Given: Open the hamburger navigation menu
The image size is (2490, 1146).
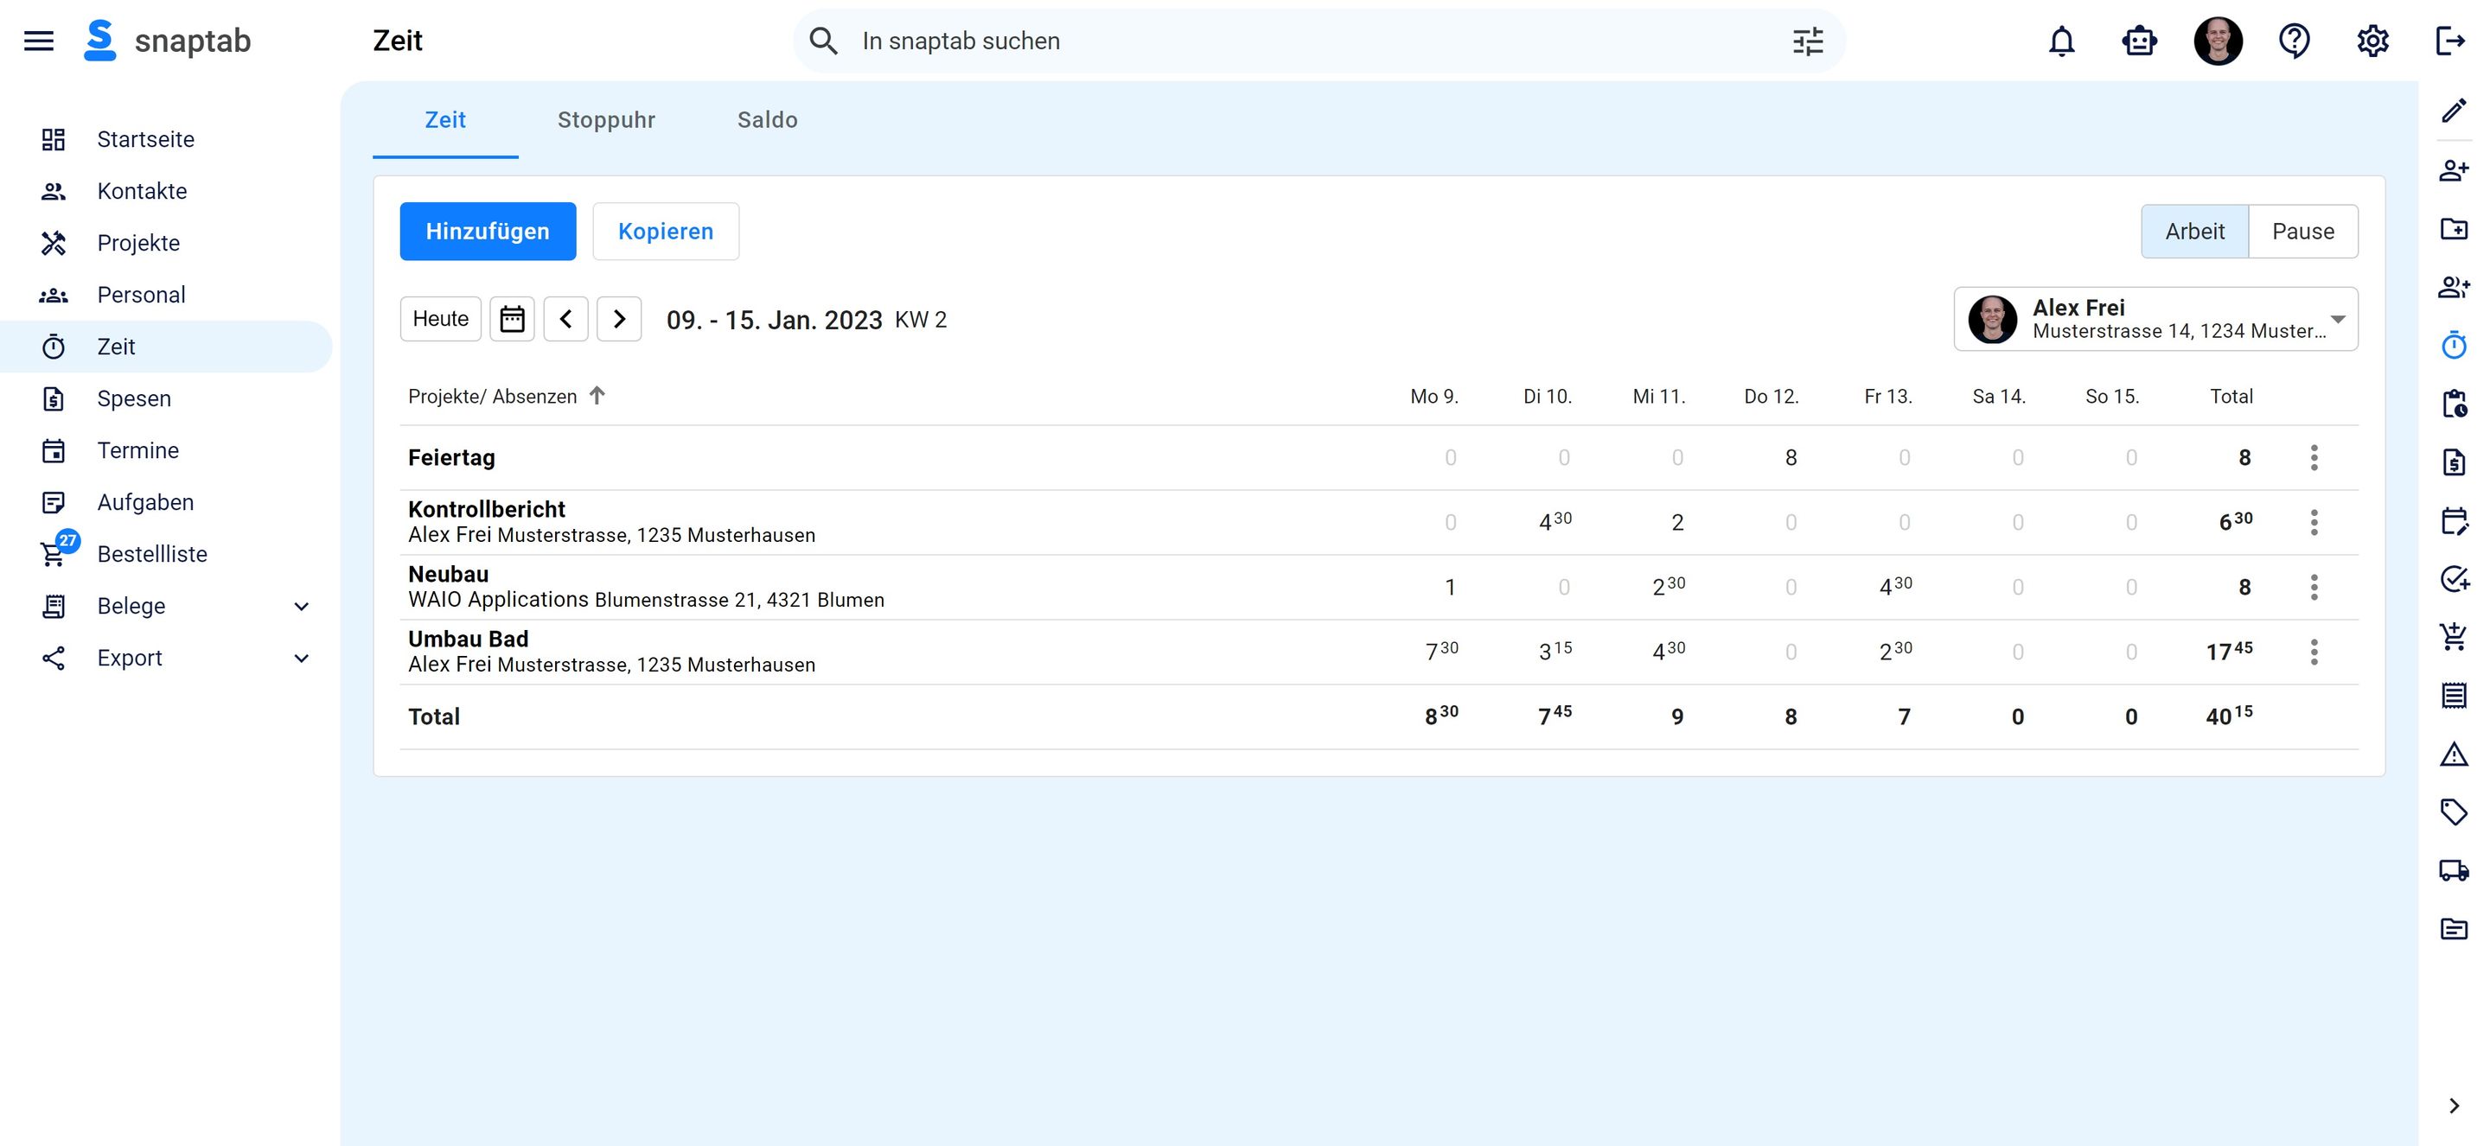Looking at the screenshot, I should coord(39,41).
